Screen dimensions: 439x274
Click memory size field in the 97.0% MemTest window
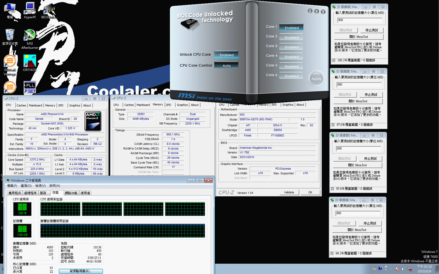[359, 85]
